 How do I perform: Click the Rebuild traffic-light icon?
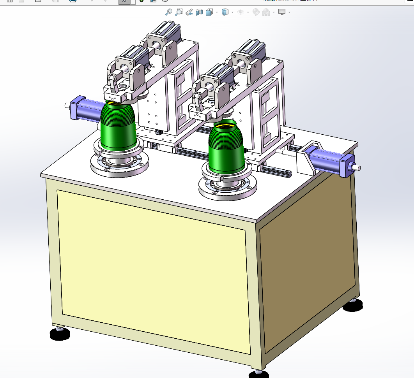pos(142,1)
